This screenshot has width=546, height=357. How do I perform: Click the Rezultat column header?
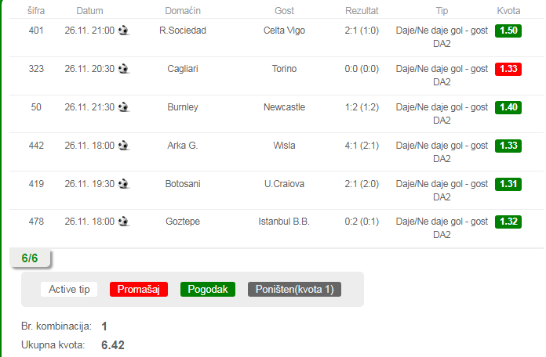tap(362, 11)
